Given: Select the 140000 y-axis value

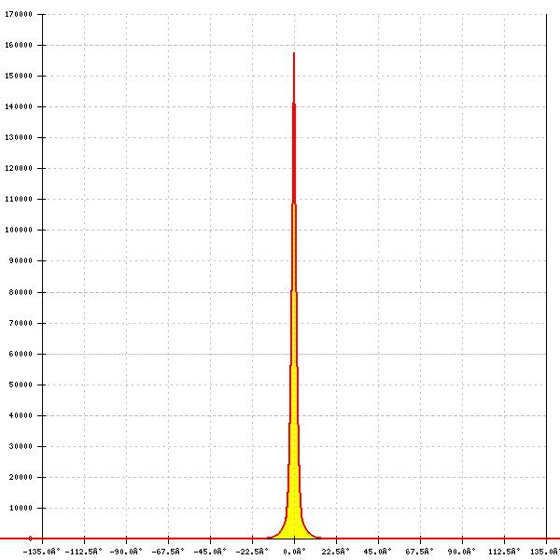Looking at the screenshot, I should coord(19,106).
